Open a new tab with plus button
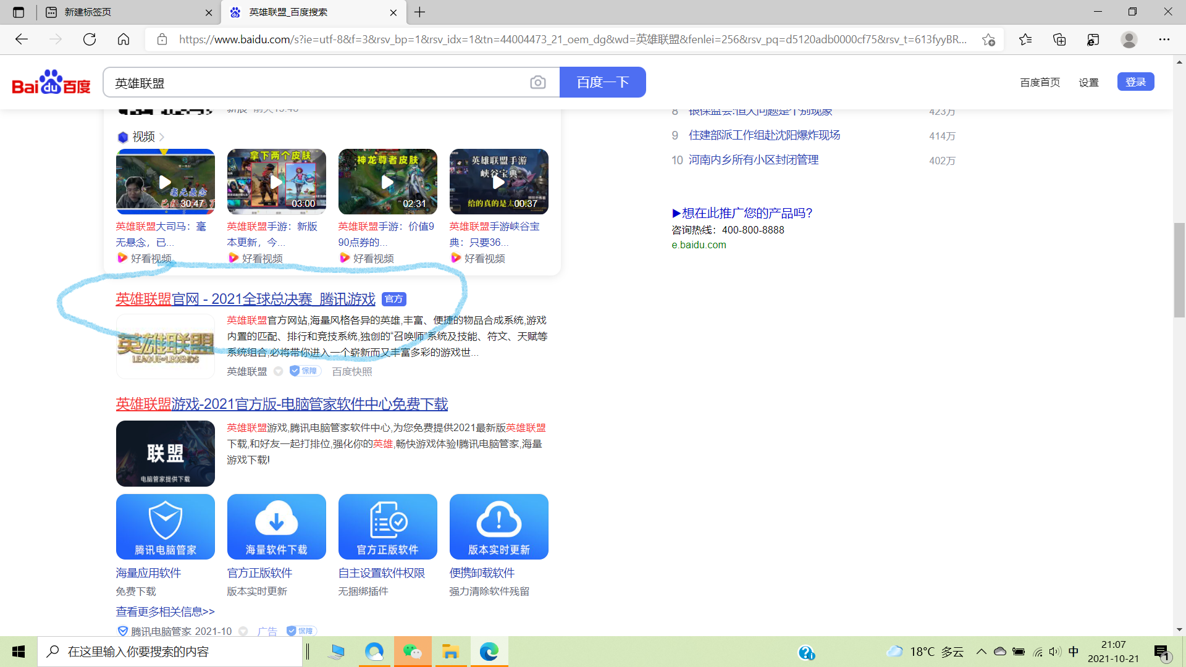The height and width of the screenshot is (667, 1186). click(x=420, y=12)
